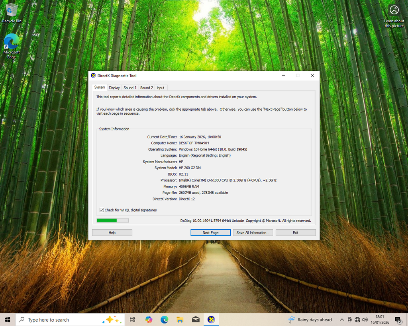This screenshot has width=408, height=326.
Task: Uncheck 'Check for WHQL digital signatures'
Action: click(102, 210)
